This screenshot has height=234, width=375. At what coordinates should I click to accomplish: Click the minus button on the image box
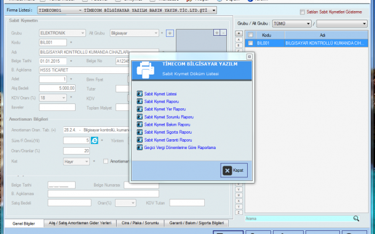click(223, 33)
